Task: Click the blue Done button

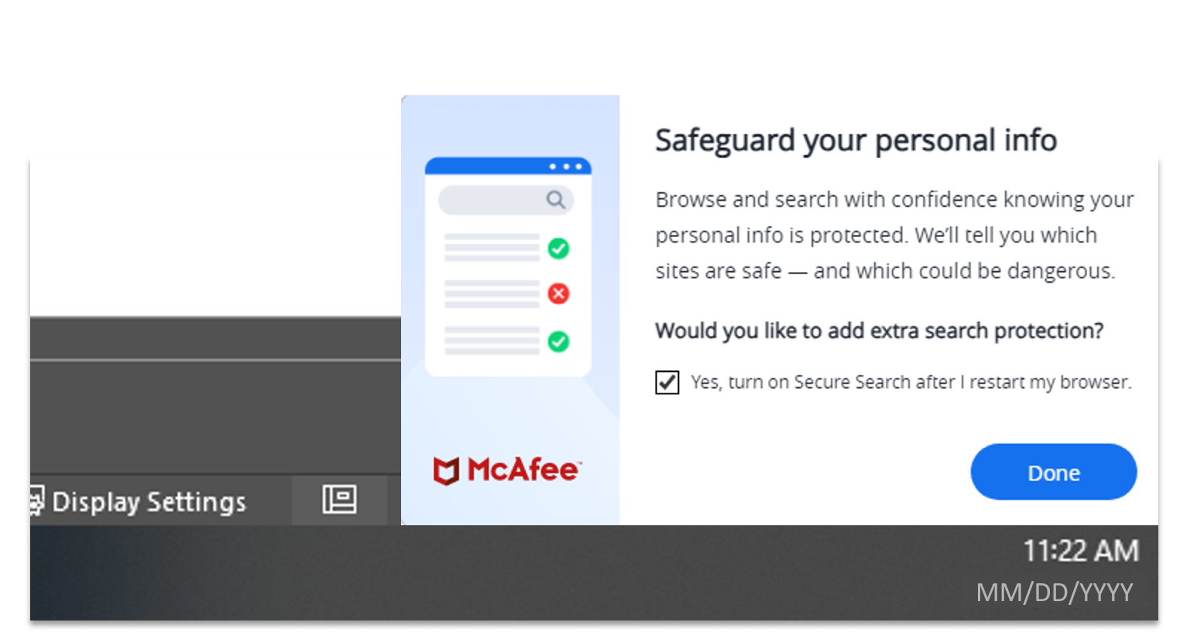Action: point(1053,472)
